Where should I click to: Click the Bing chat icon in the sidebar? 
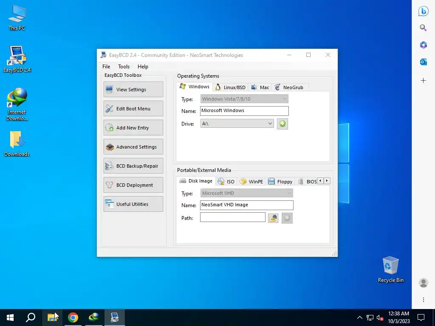pos(424,11)
